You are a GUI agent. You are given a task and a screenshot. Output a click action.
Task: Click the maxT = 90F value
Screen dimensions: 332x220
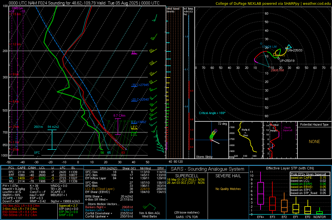pos(37,195)
